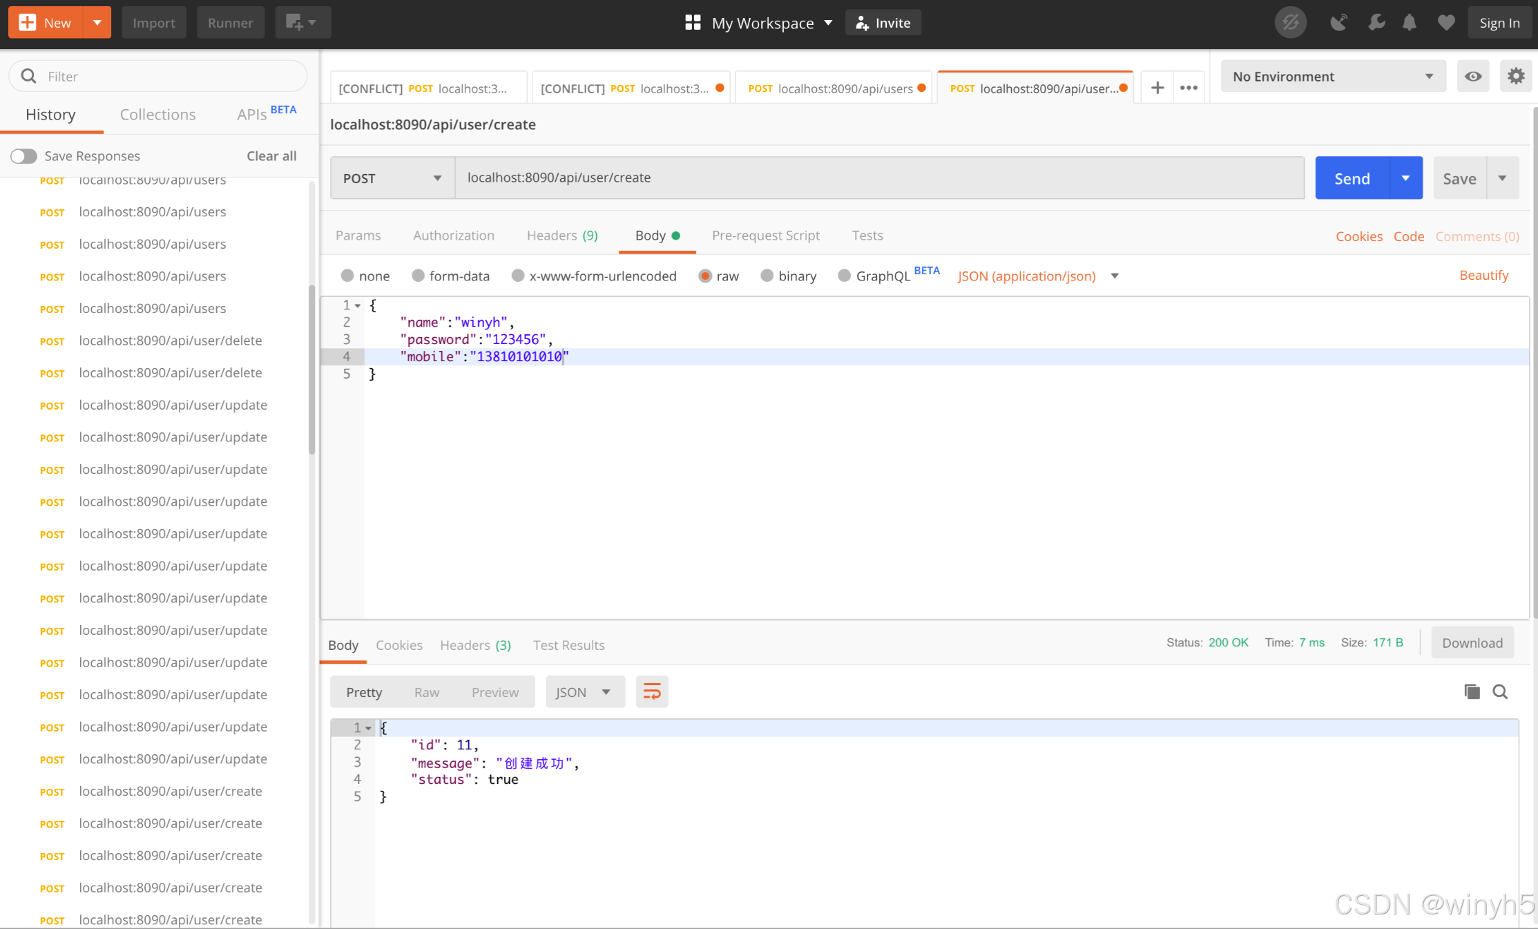Select the binary body type radio
The height and width of the screenshot is (929, 1538).
point(767,276)
